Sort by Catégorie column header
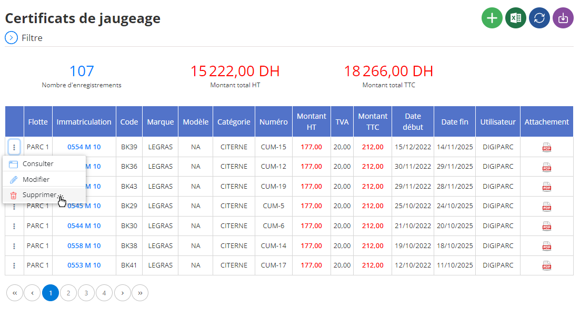 tap(234, 122)
